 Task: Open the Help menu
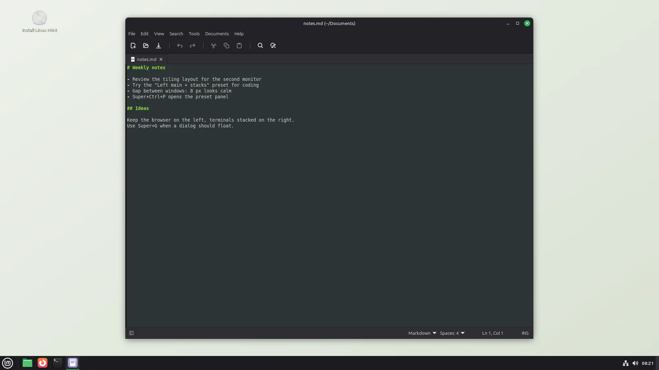click(239, 34)
